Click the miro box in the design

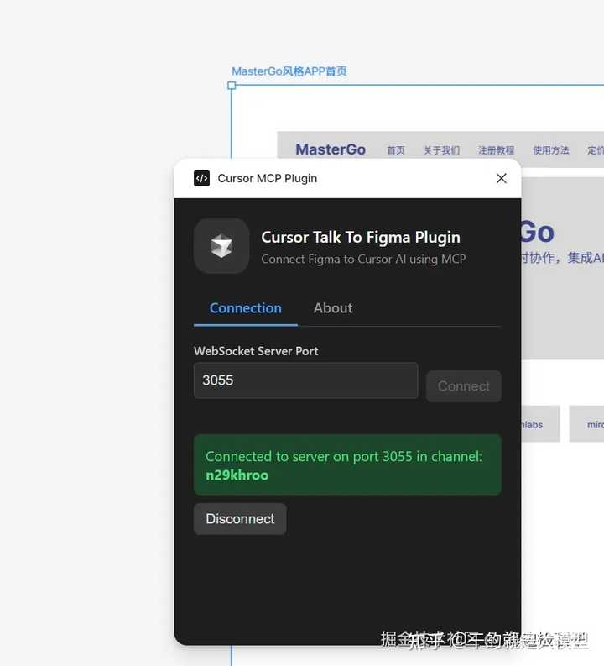tap(592, 424)
